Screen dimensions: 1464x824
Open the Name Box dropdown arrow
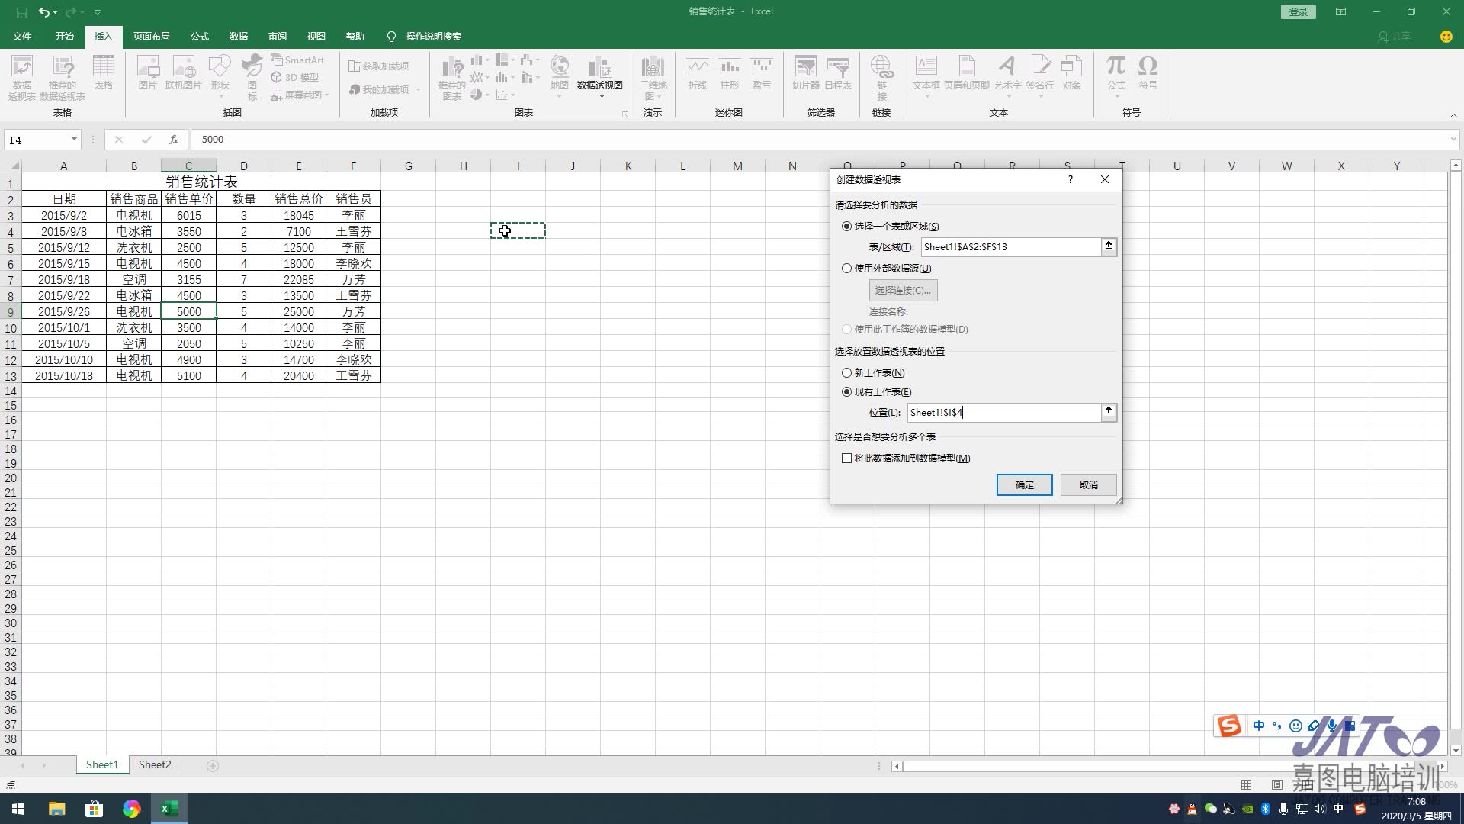click(74, 140)
